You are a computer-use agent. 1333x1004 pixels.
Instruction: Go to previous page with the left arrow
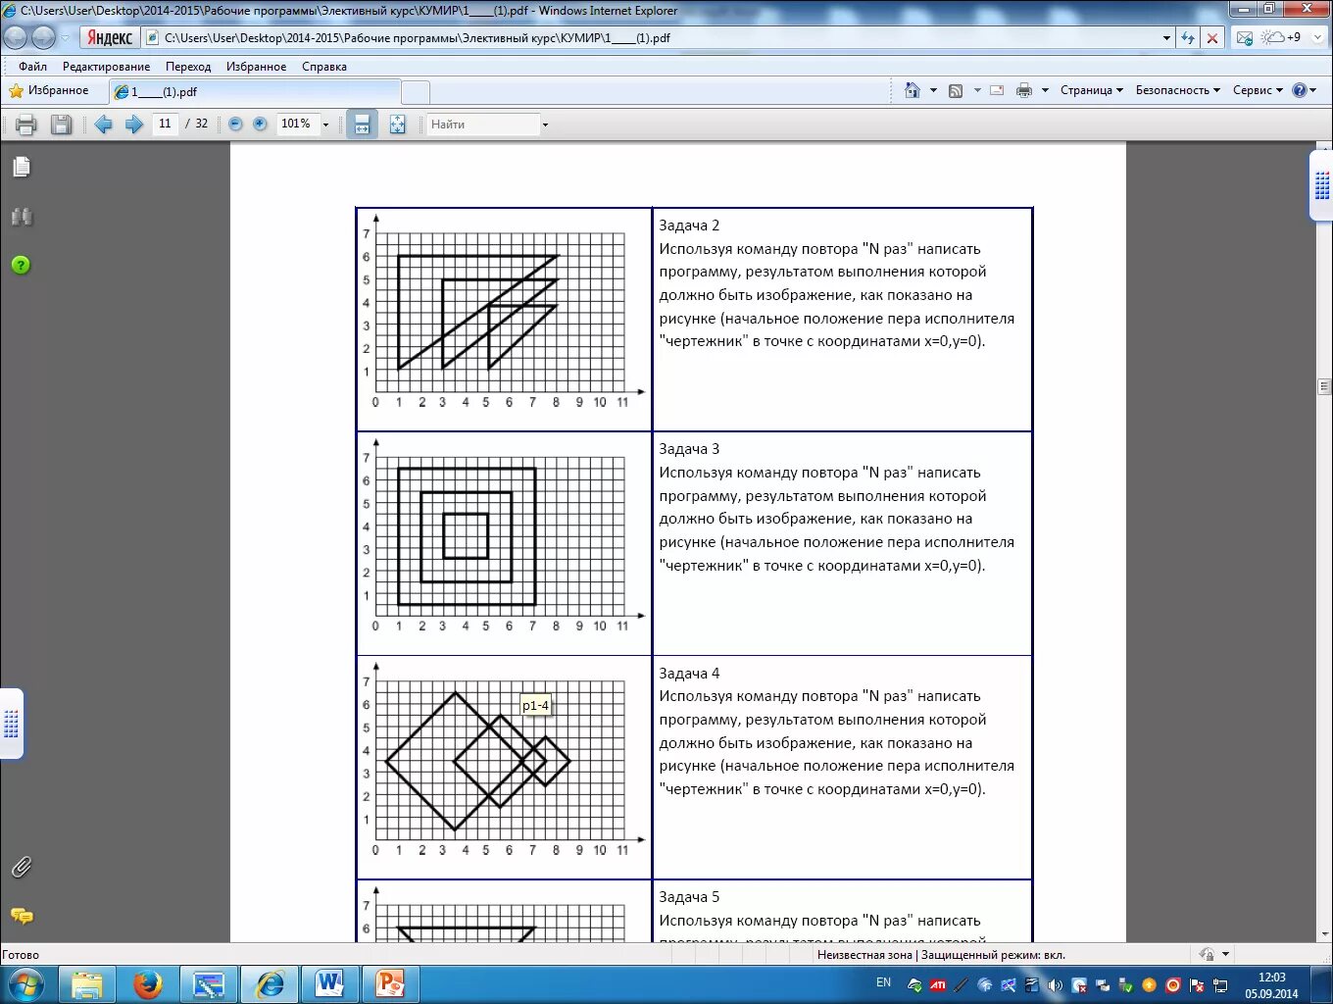pos(104,125)
